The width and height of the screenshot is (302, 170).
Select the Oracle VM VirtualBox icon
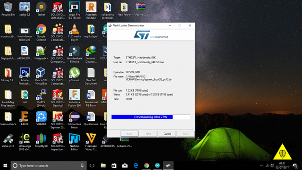[41, 76]
